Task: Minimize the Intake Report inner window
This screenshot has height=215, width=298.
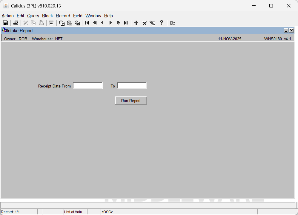Action: click(x=286, y=30)
